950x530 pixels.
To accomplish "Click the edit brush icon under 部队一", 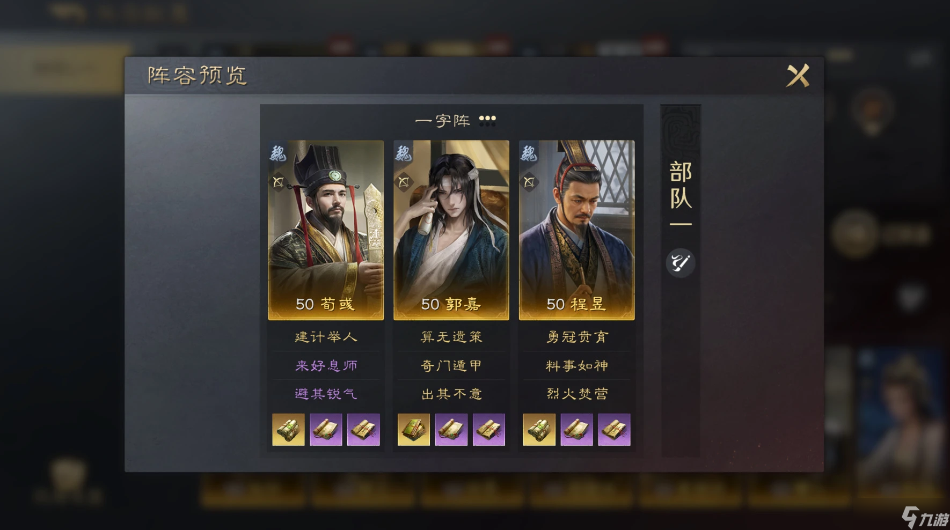I will pyautogui.click(x=680, y=262).
